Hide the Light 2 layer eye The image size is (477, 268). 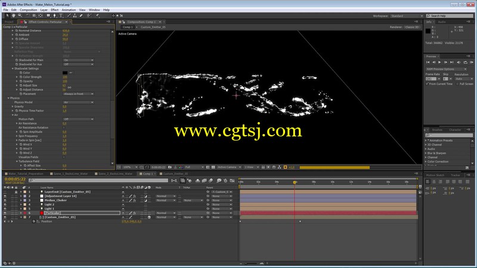(x=5, y=204)
